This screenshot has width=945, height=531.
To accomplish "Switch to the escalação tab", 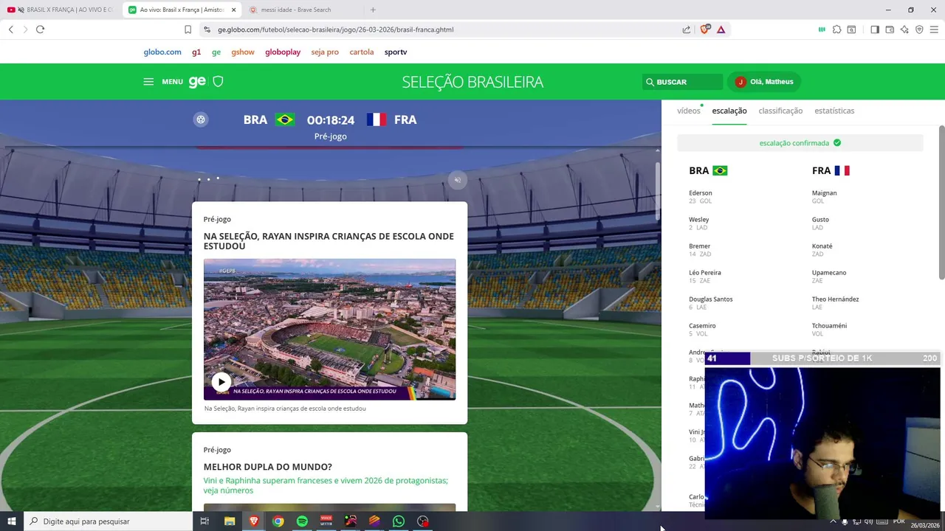I will 729,111.
